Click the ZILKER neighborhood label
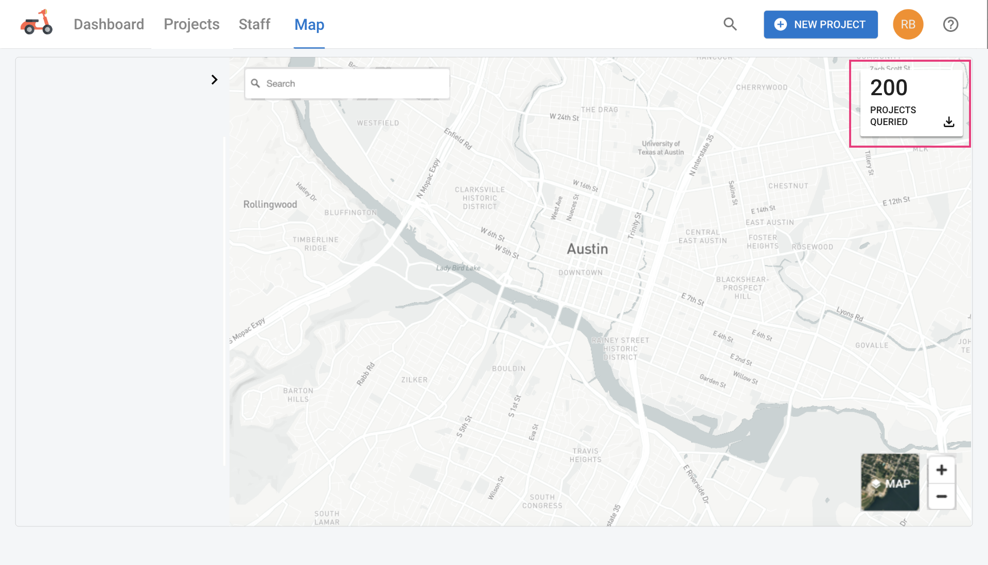Viewport: 988px width, 565px height. 414,380
